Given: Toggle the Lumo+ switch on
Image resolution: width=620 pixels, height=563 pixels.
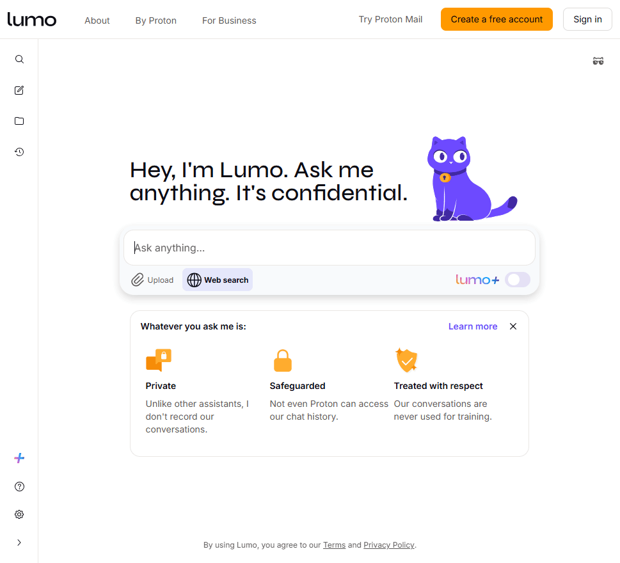Looking at the screenshot, I should (x=518, y=280).
